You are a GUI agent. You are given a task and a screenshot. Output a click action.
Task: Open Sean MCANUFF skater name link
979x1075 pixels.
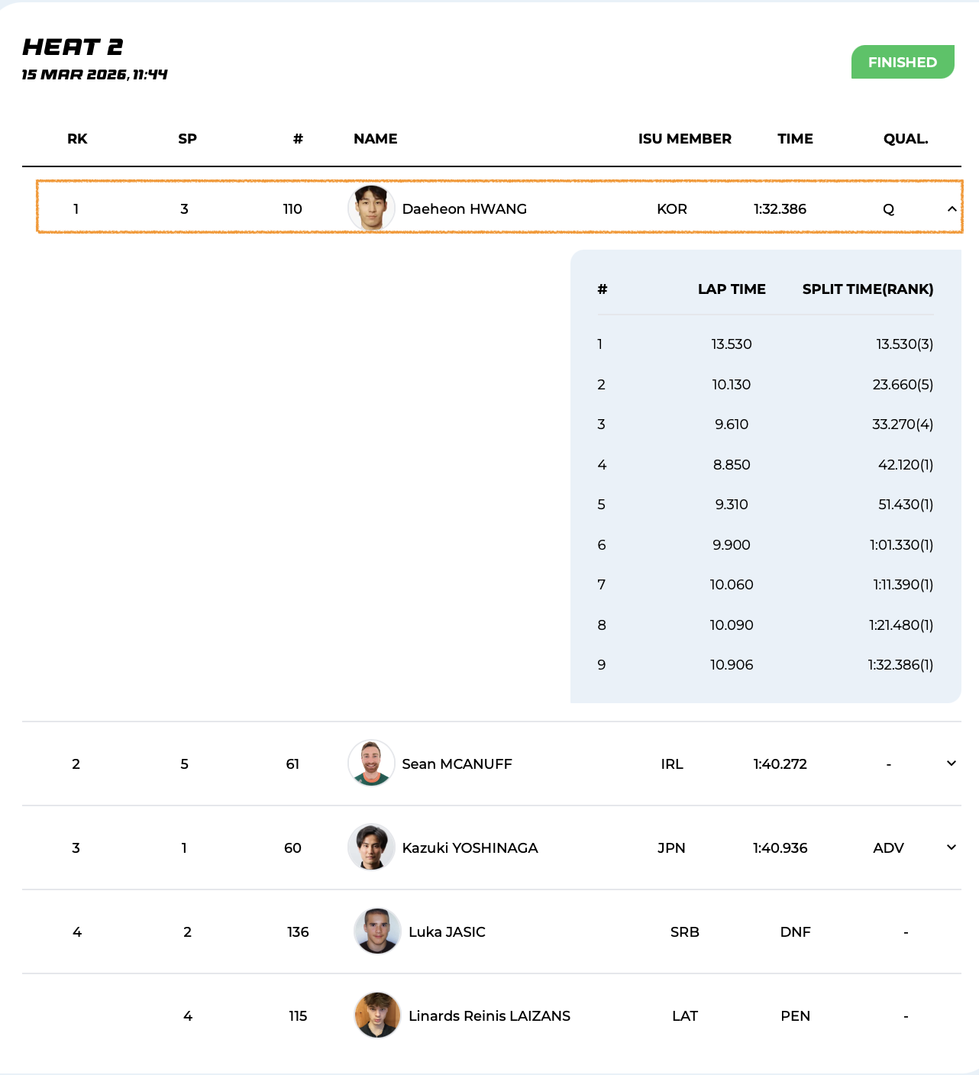(x=457, y=764)
